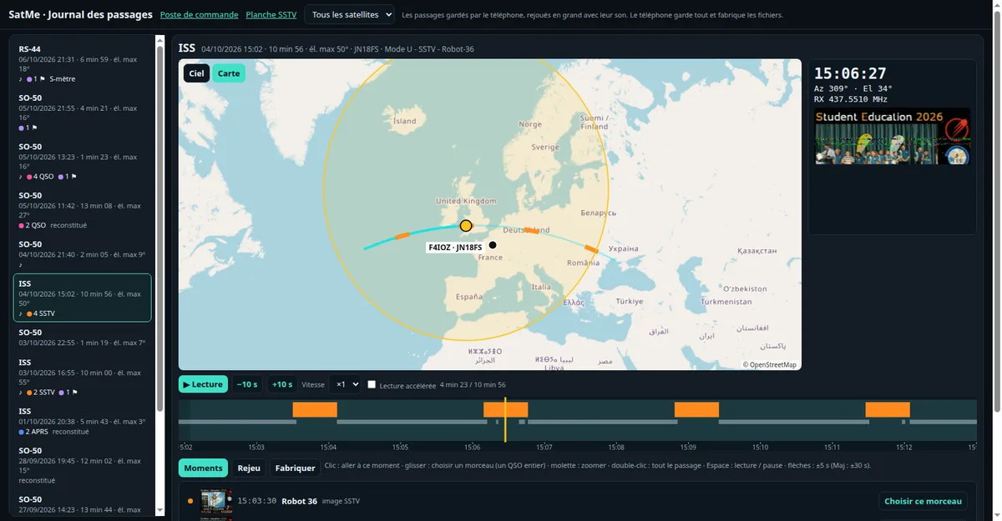Switch to the Fabriquer tab
Screen dimensions: 1002x521
coord(295,468)
